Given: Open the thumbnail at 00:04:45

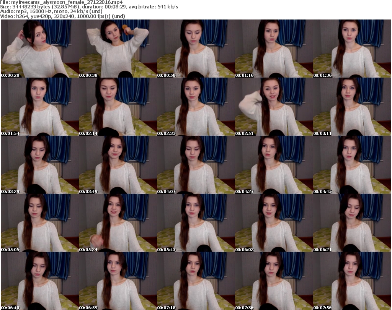Looking at the screenshot, I should click(x=352, y=165).
